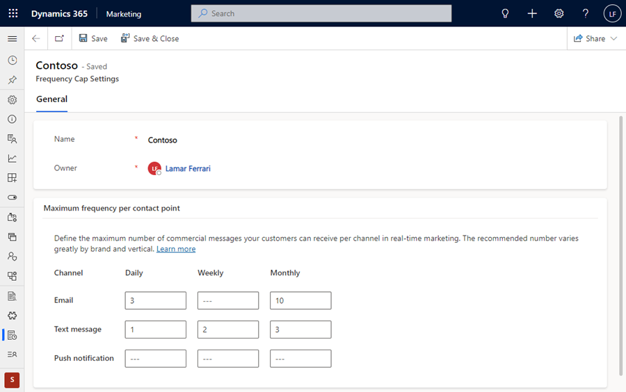Open the Learn more link
This screenshot has height=392, width=626.
point(176,250)
